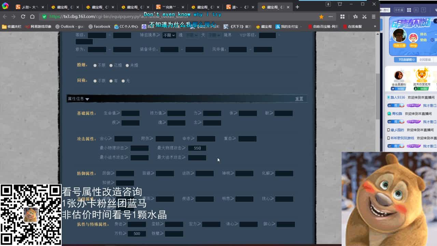Open the 网易游戏印象 bookmark

pyautogui.click(x=38, y=26)
